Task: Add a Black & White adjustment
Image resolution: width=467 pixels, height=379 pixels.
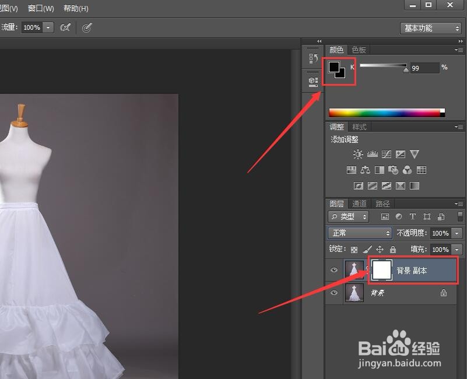Action: [x=379, y=170]
